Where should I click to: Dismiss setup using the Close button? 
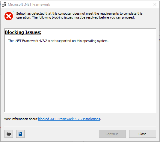tap(142, 134)
